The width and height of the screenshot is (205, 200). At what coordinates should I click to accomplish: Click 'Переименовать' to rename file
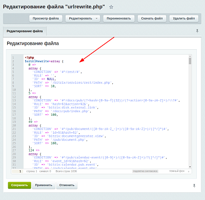coord(119,19)
